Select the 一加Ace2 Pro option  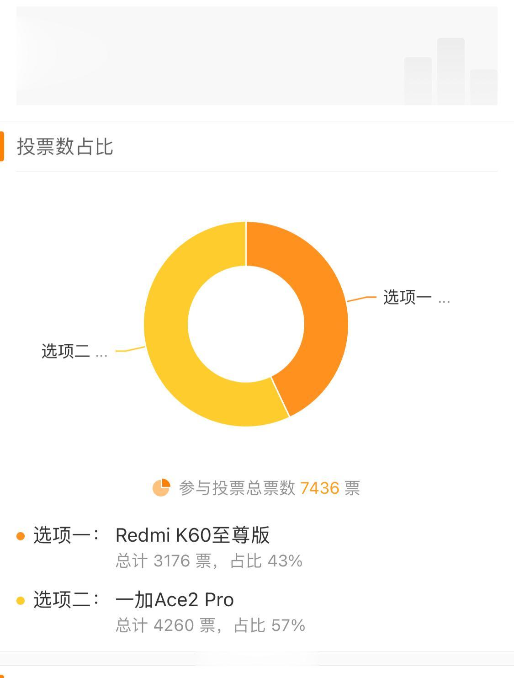tap(175, 600)
